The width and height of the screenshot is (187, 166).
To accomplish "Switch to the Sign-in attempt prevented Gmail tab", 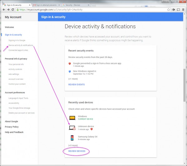I will tap(46, 5).
